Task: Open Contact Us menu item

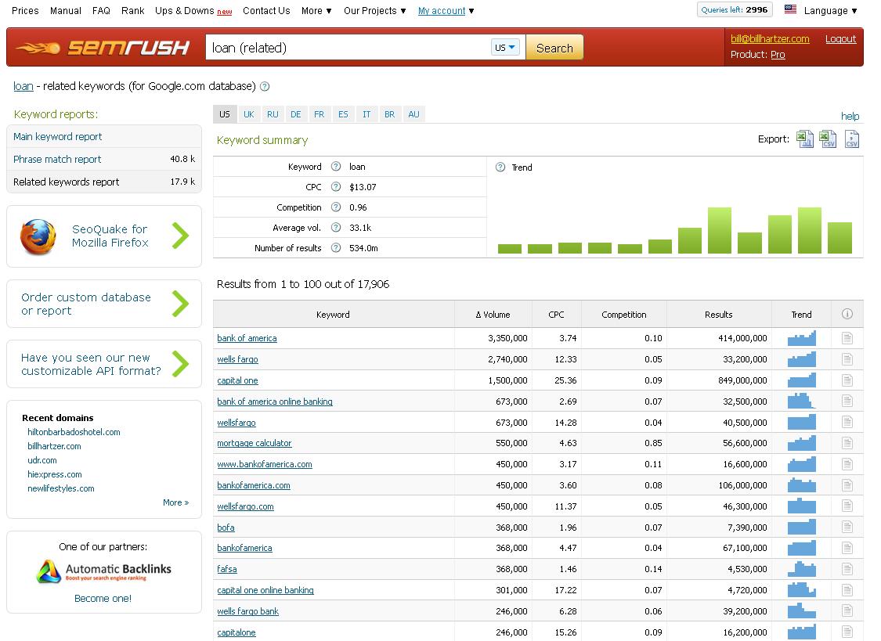Action: pos(266,11)
